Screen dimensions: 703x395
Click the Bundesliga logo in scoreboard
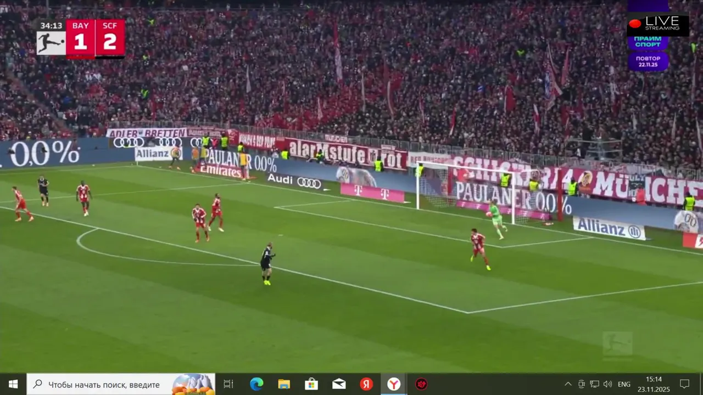51,43
